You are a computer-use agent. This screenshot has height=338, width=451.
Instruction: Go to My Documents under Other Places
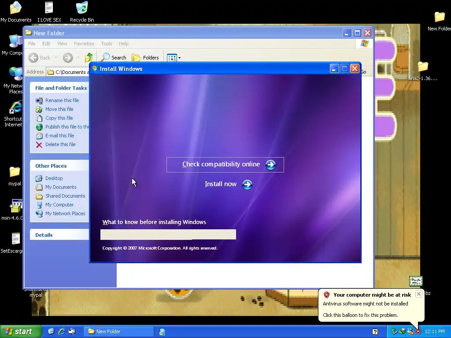tap(61, 187)
